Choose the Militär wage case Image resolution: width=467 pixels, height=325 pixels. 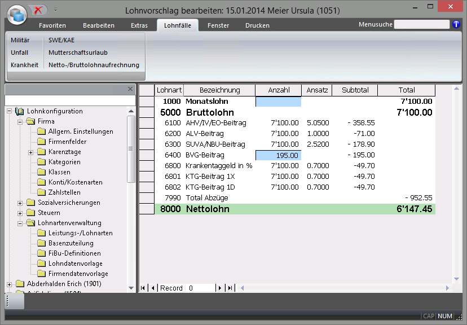tap(20, 40)
